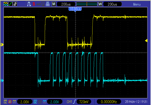The image size is (151, 105).
Task: Click the pulse waveform acquisition icon
Action: click(29, 4)
